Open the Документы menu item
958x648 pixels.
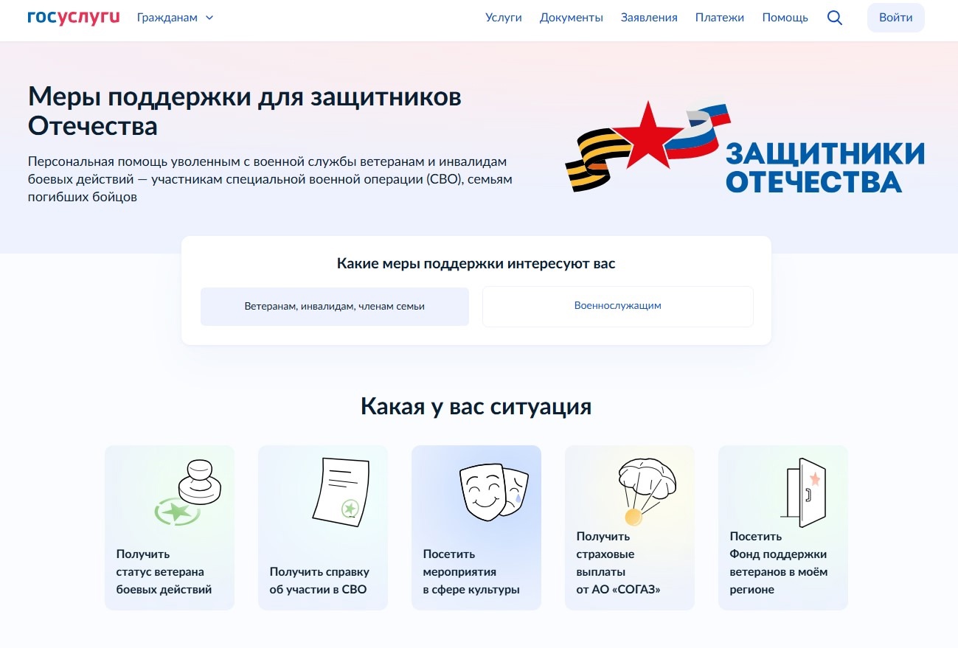pos(572,18)
